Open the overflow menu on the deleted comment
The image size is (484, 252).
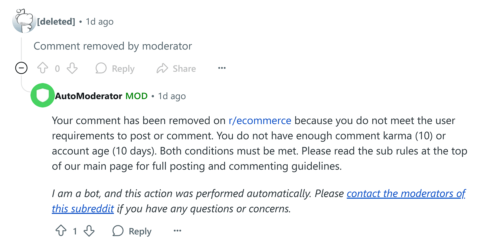coord(222,68)
